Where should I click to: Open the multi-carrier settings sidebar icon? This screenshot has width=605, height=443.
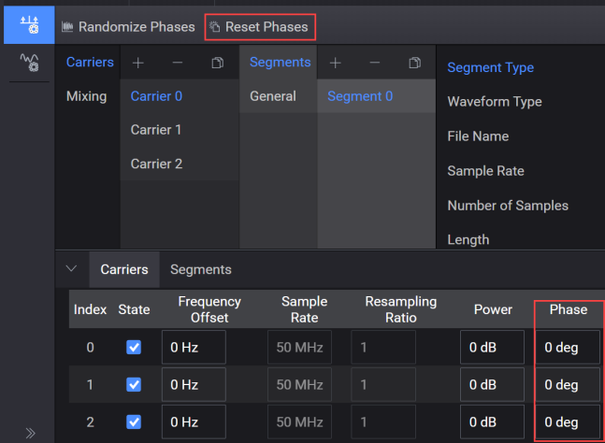tap(29, 24)
